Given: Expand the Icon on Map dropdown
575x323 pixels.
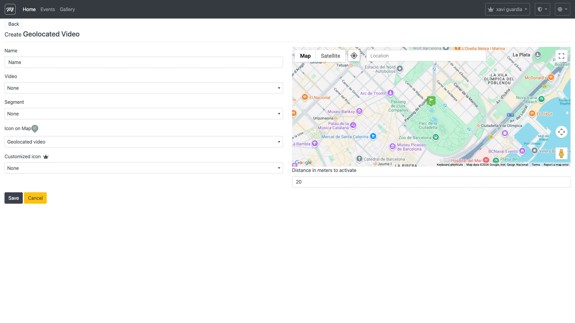Looking at the screenshot, I should [x=144, y=142].
